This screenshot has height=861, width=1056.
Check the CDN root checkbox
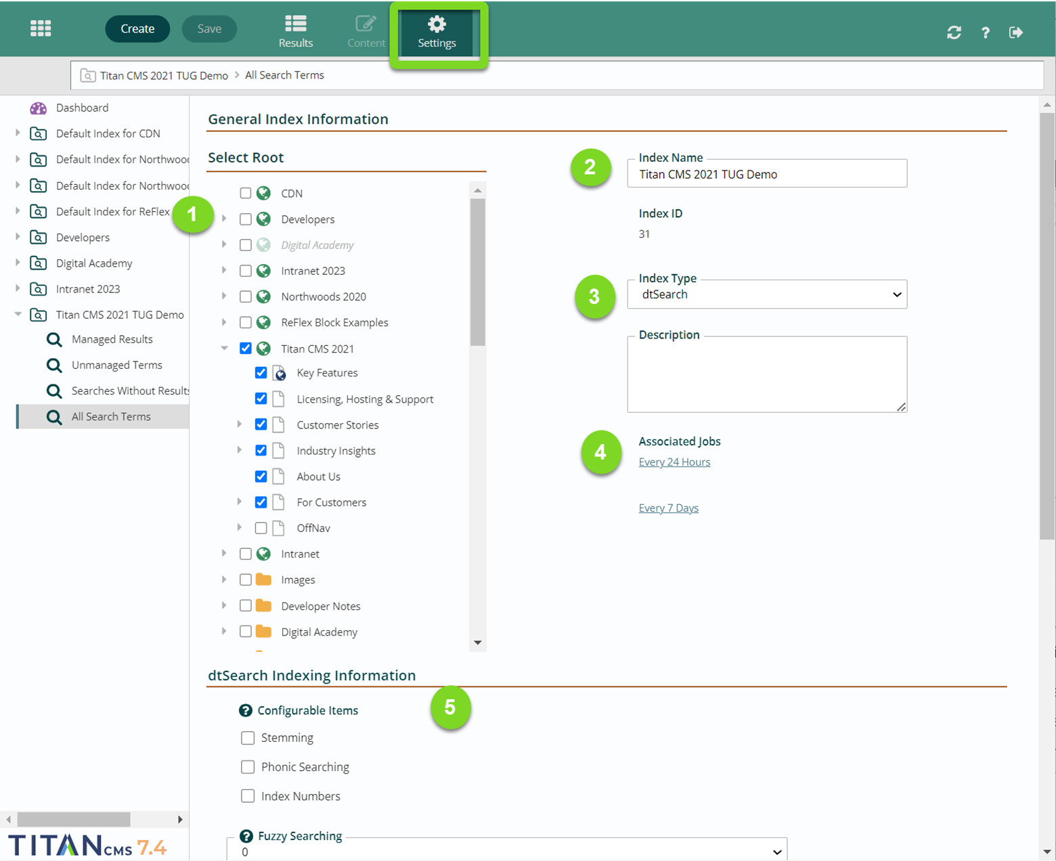(246, 193)
